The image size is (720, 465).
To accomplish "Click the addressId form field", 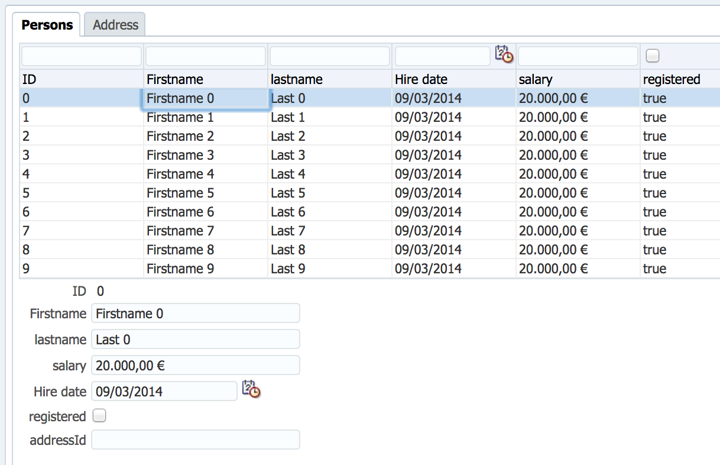I will (196, 440).
